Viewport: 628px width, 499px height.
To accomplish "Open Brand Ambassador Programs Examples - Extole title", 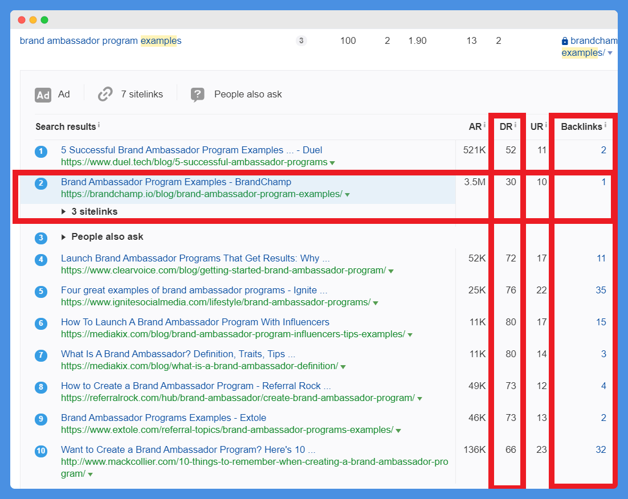I will [x=164, y=418].
